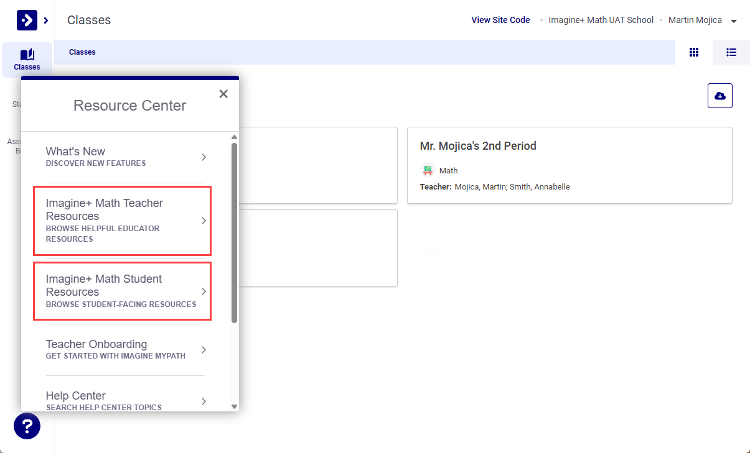
Task: Click the cloud download button
Action: pyautogui.click(x=720, y=96)
